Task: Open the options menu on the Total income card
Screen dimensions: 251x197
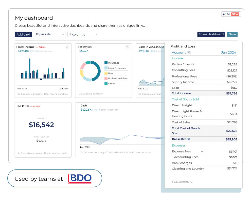Action: 67,47
